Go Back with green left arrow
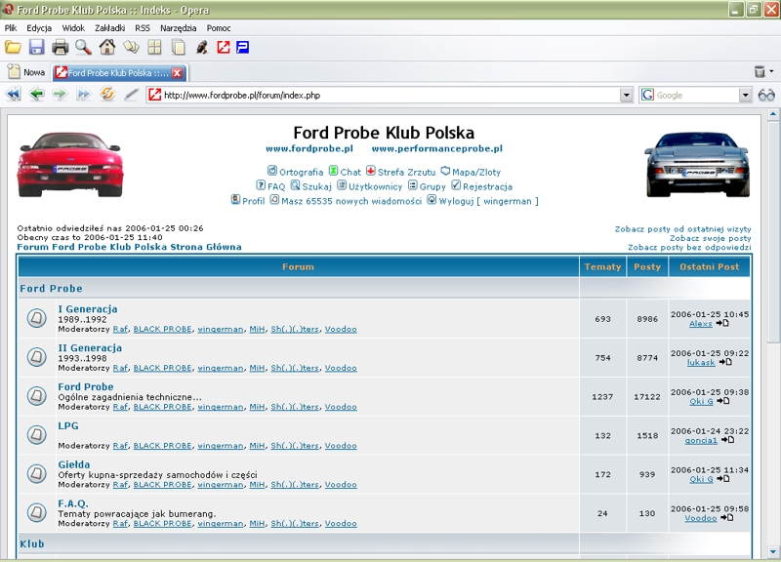The height and width of the screenshot is (562, 781). (36, 94)
